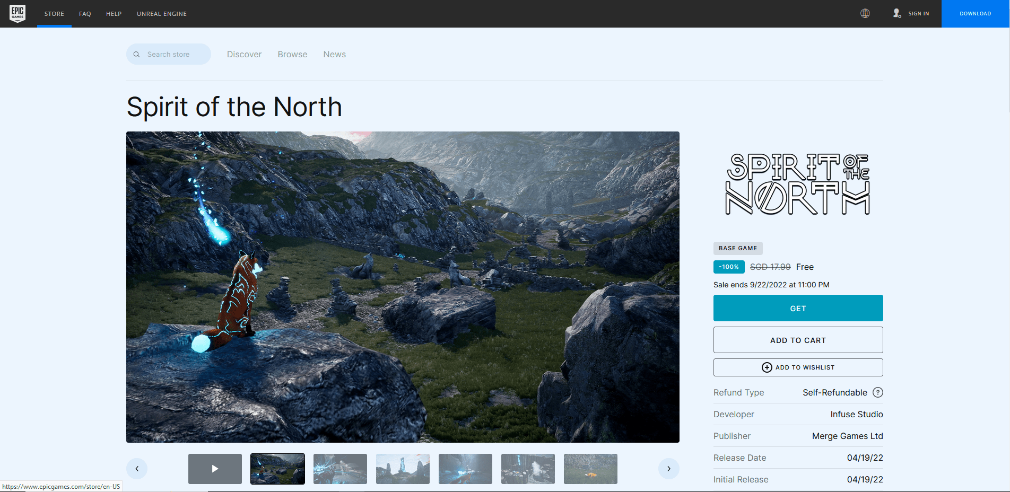Image resolution: width=1010 pixels, height=492 pixels.
Task: Open the language globe selector
Action: coord(865,13)
